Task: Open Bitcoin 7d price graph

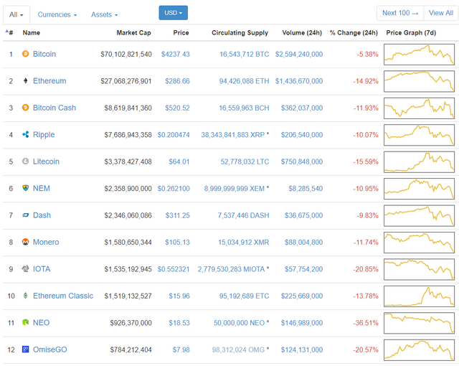Action: tap(419, 55)
